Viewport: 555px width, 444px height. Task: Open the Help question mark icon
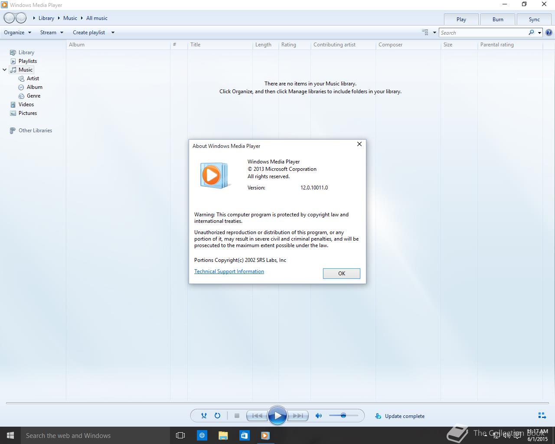coord(549,33)
